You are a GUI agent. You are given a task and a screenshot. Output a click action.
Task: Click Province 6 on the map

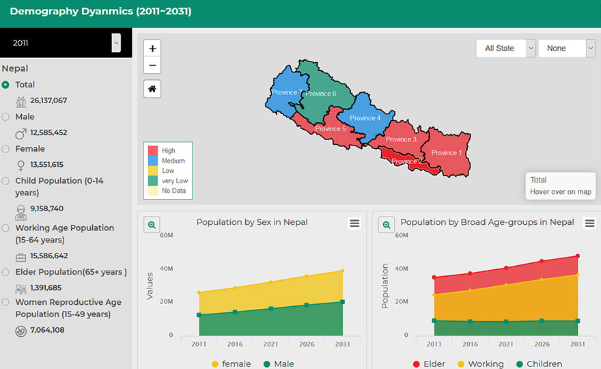pos(321,93)
